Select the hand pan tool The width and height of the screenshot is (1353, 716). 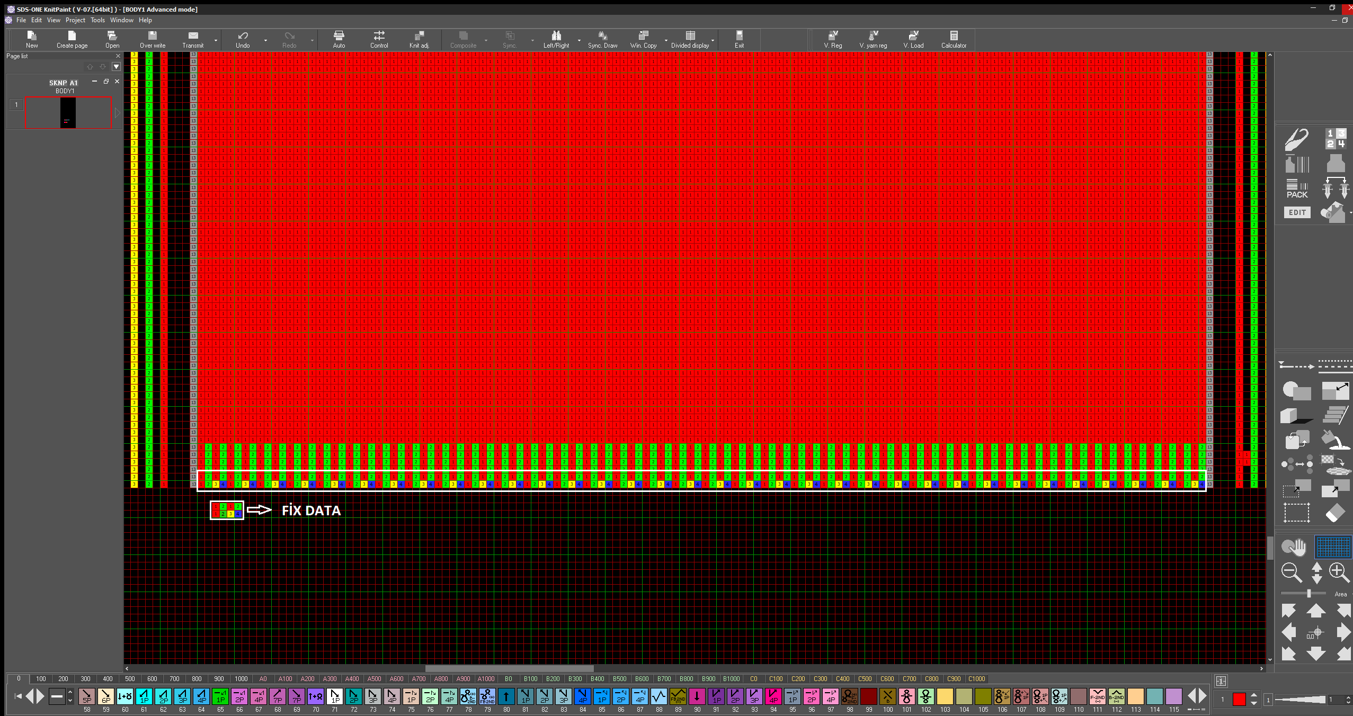(x=1294, y=547)
